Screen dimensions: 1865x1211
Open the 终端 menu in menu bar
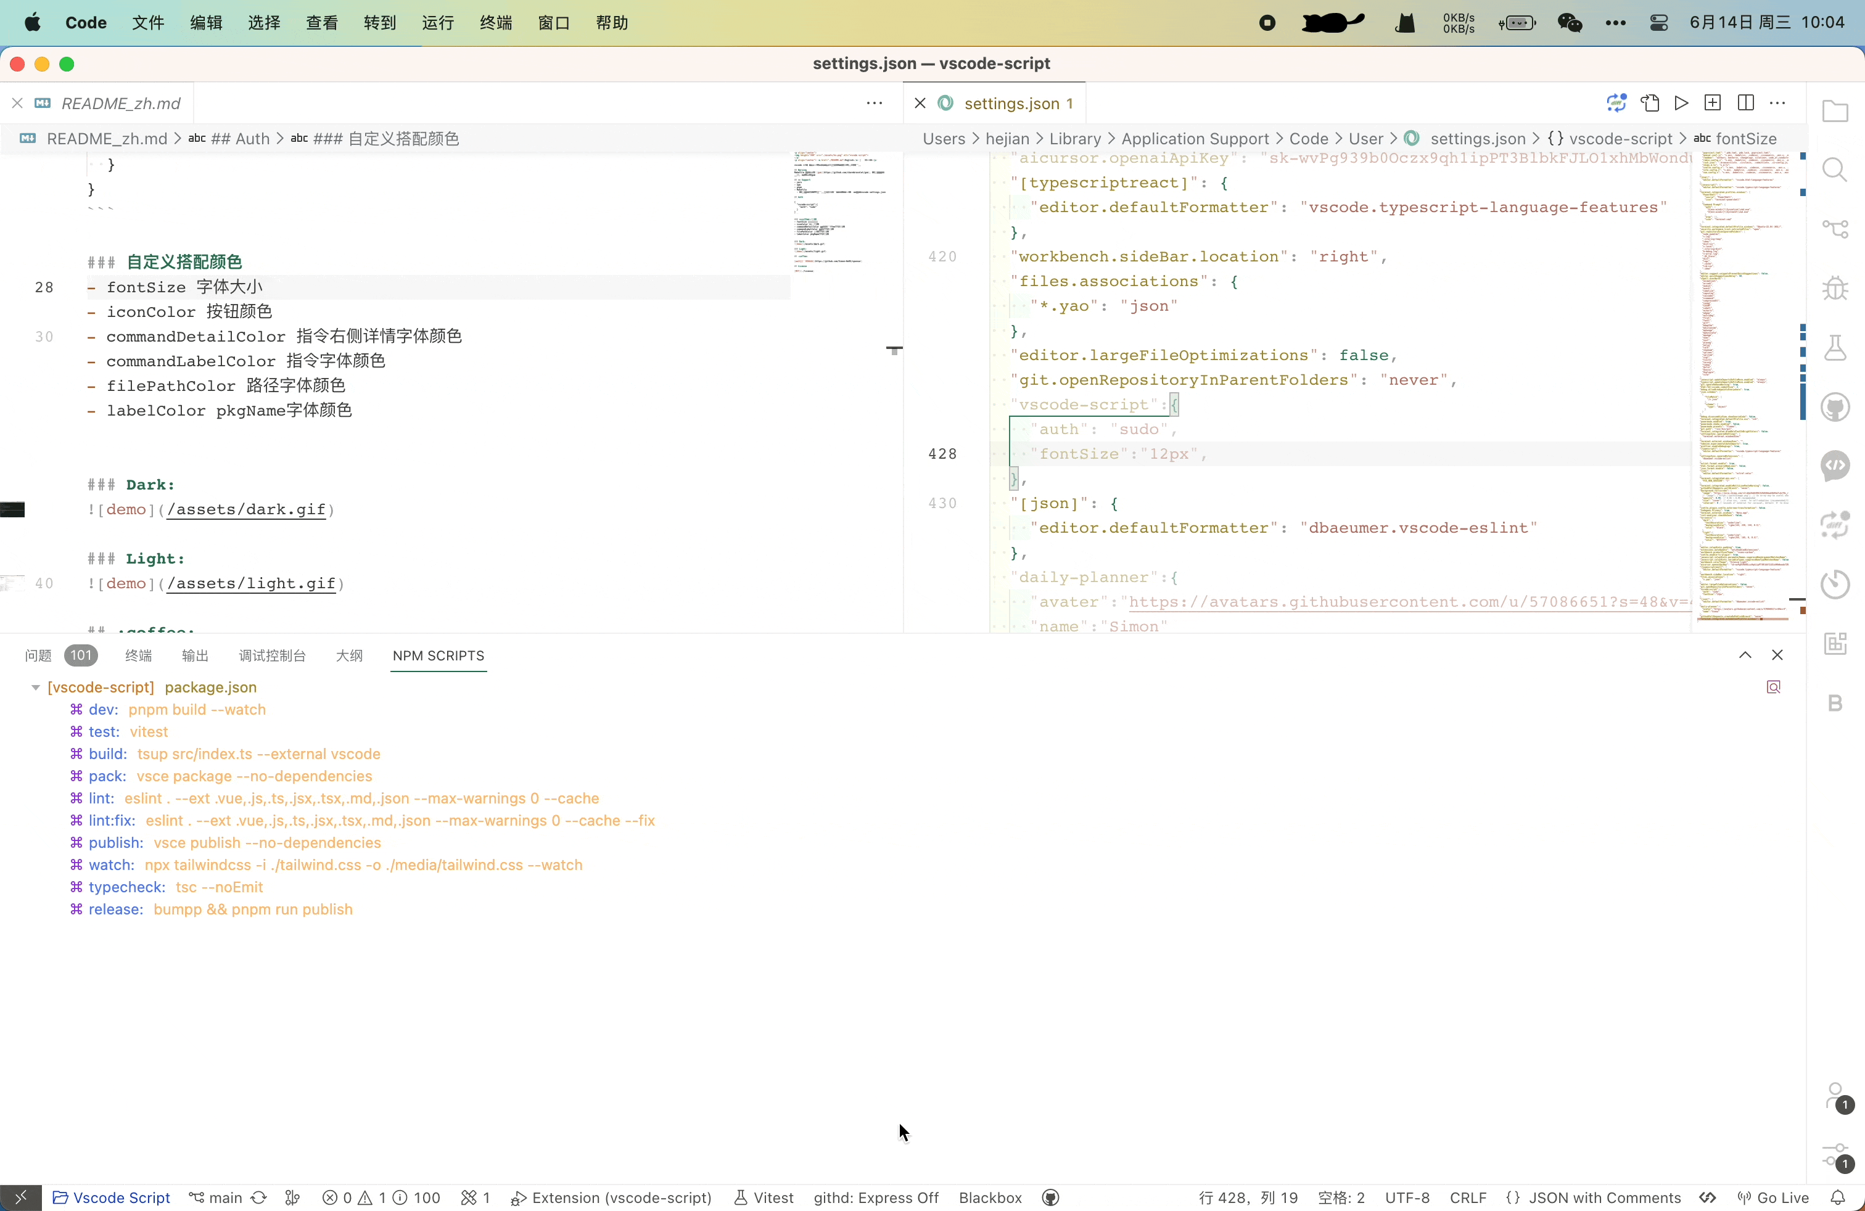496,23
